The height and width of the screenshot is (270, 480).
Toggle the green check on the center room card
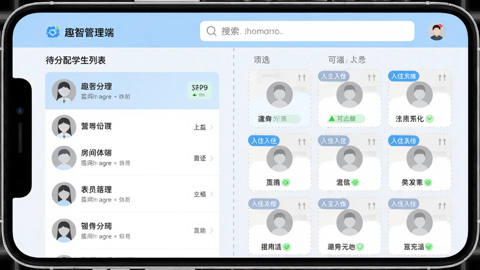pos(355,182)
